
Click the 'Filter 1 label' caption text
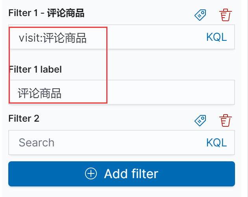[35, 69]
